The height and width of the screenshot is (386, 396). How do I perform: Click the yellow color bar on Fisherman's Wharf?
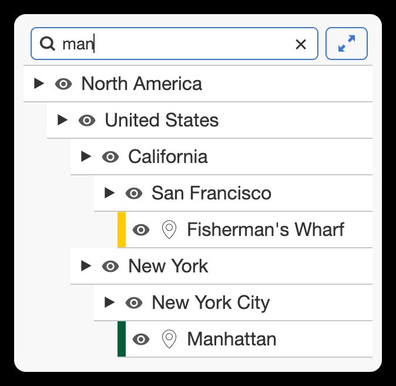[122, 229]
